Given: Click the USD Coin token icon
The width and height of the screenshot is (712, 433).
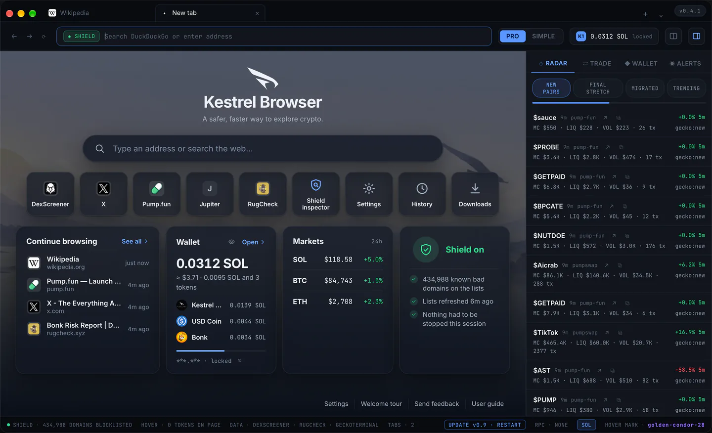Looking at the screenshot, I should coord(182,321).
